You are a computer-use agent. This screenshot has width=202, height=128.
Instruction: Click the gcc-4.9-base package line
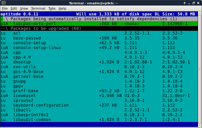pos(28,72)
